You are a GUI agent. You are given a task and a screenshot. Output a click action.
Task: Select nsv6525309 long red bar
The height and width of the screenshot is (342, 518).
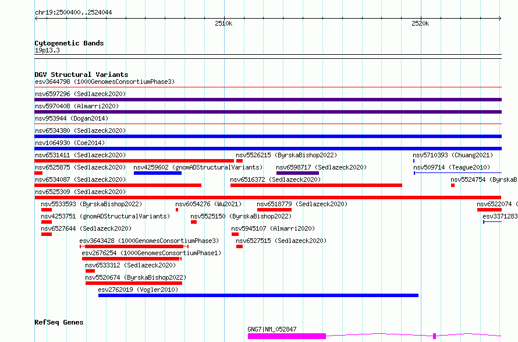click(268, 198)
